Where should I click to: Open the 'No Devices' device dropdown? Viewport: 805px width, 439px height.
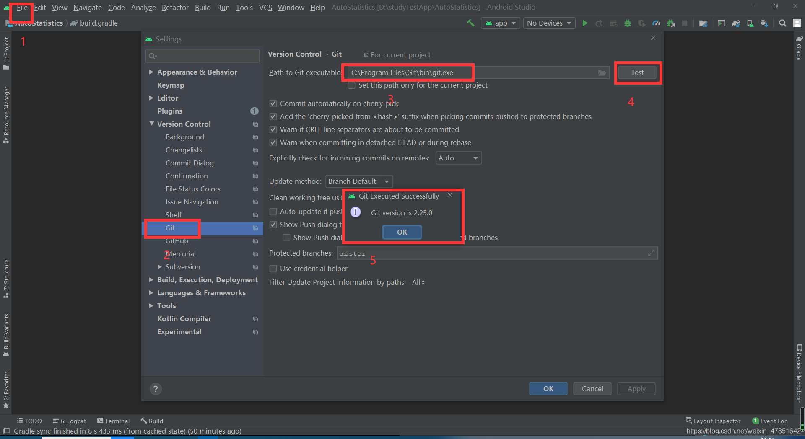549,23
